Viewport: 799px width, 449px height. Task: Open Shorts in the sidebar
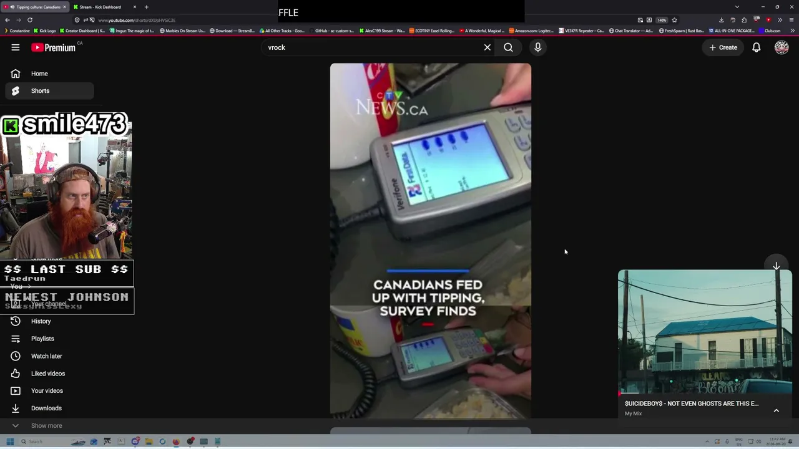point(50,91)
